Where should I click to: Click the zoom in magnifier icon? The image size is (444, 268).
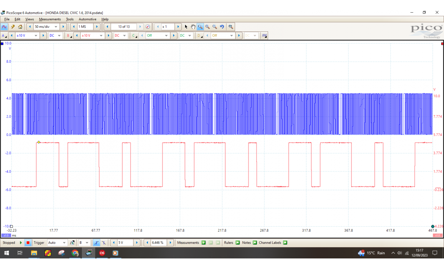click(x=207, y=27)
